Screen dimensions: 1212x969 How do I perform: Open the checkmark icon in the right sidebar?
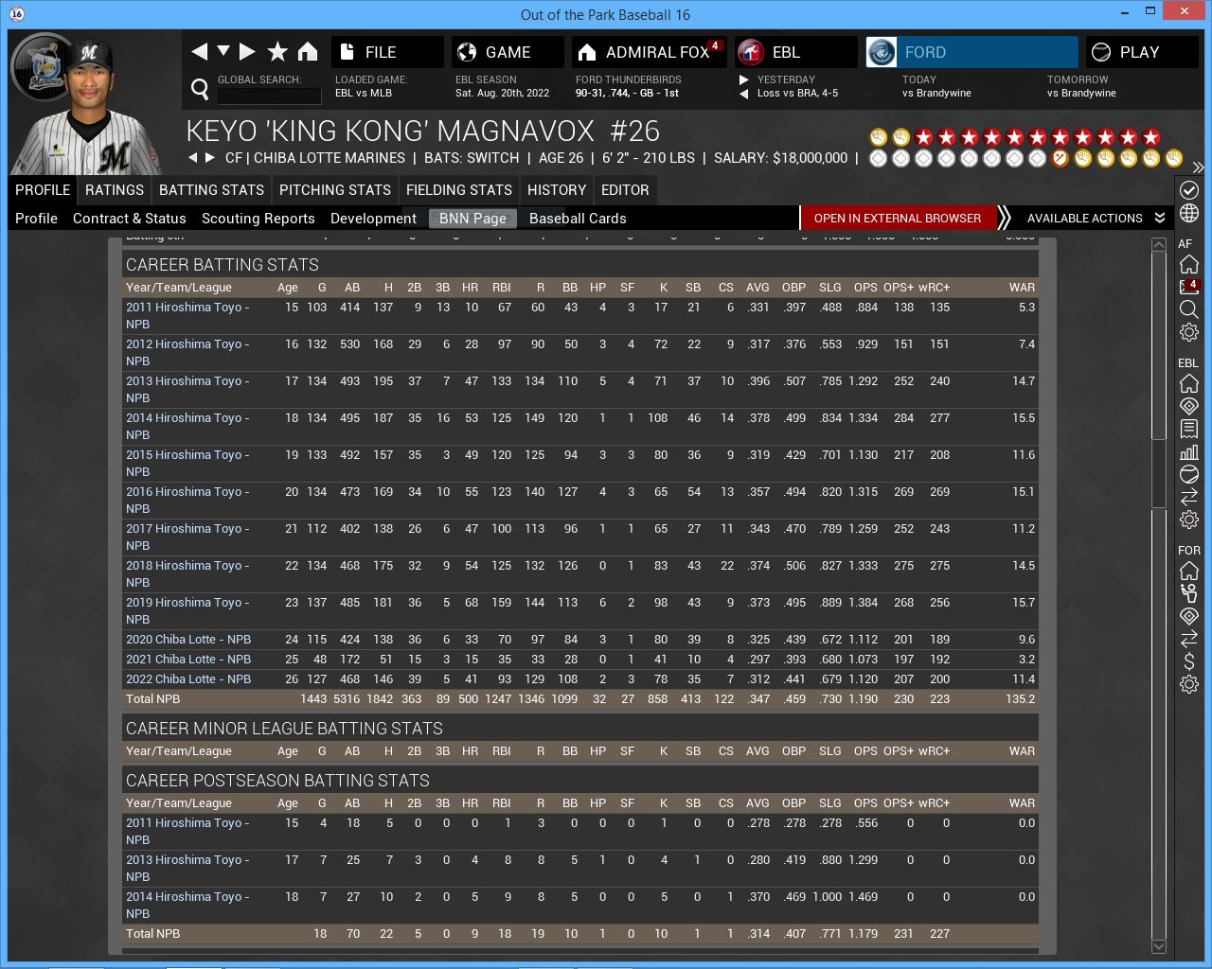coord(1189,190)
